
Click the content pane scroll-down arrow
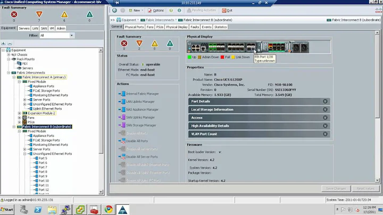click(377, 180)
